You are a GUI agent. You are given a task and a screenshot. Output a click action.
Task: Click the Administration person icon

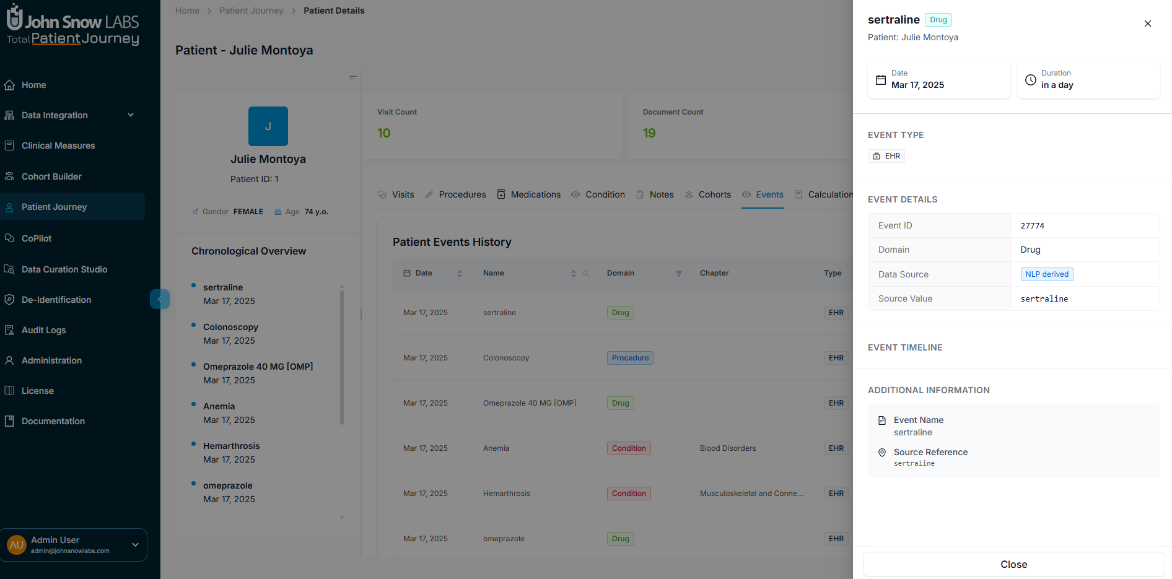[9, 360]
